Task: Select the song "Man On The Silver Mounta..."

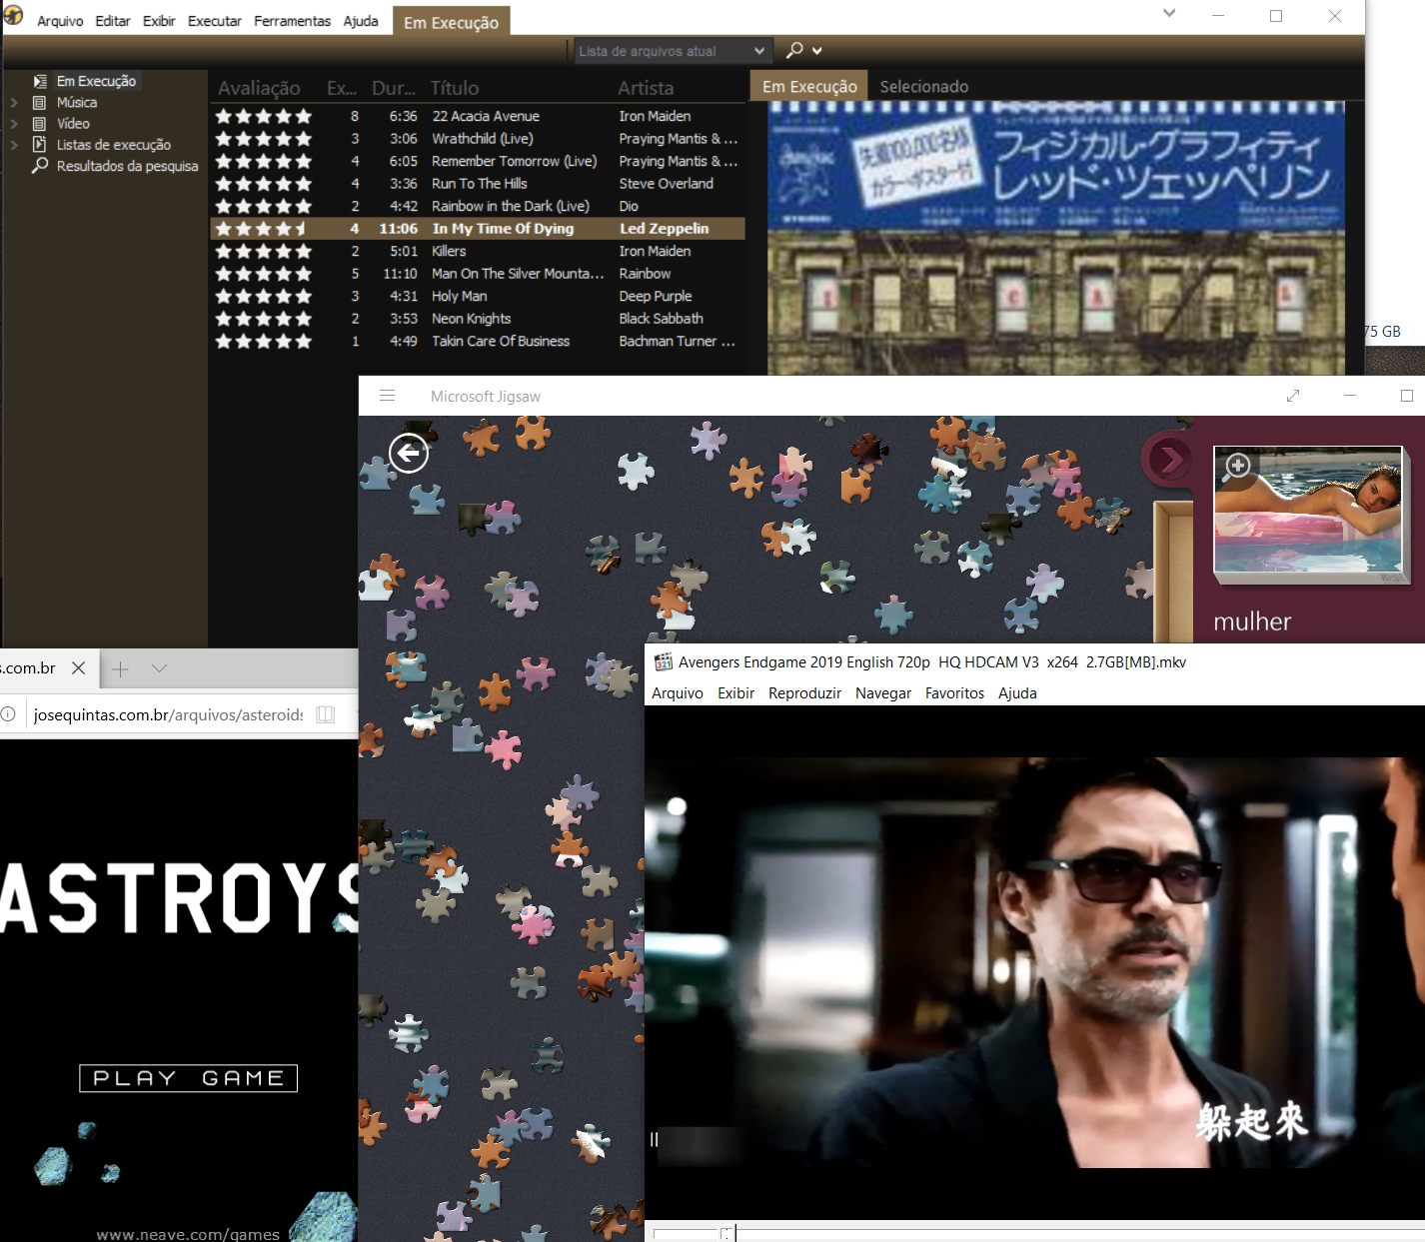Action: (518, 274)
